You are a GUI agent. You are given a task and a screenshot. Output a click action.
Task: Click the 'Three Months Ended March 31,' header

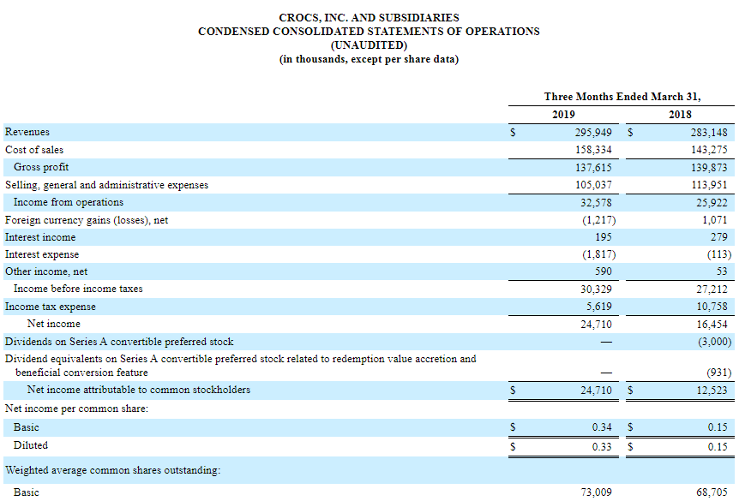[x=622, y=97]
